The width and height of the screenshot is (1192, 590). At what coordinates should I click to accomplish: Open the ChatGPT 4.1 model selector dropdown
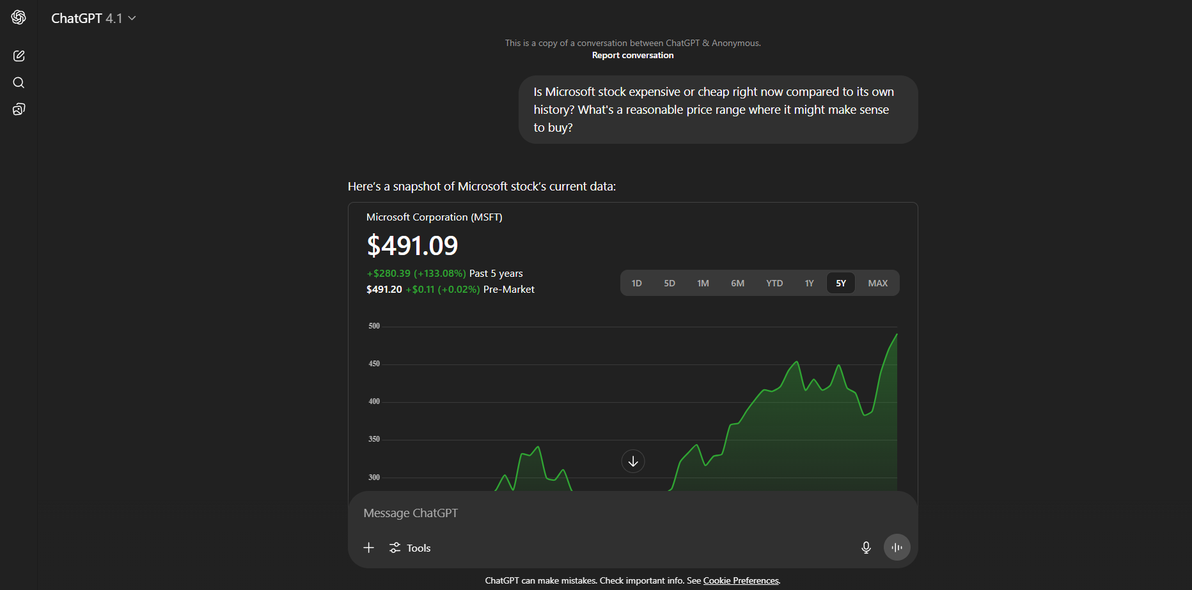pos(93,19)
